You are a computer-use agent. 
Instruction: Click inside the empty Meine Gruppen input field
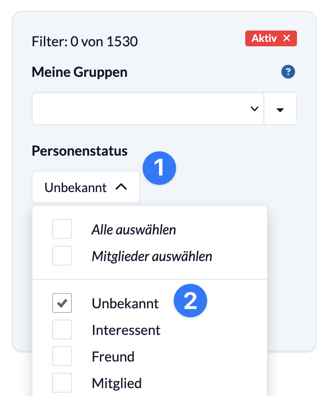pyautogui.click(x=138, y=108)
